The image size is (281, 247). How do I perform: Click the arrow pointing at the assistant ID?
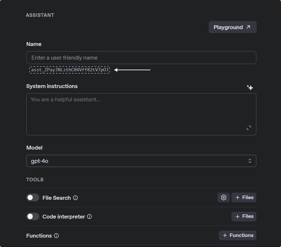point(133,70)
